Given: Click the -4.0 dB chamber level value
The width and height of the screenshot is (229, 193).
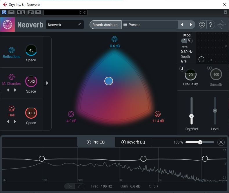Looking at the screenshot, I should click(x=71, y=121).
